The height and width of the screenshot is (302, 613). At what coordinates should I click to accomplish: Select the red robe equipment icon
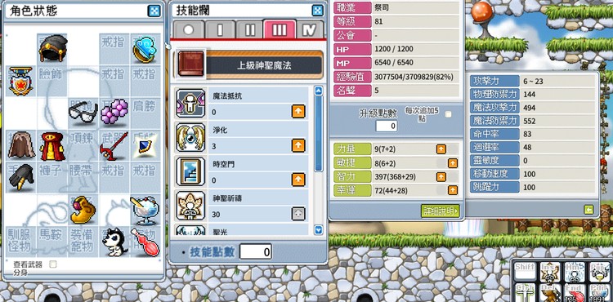coord(52,146)
